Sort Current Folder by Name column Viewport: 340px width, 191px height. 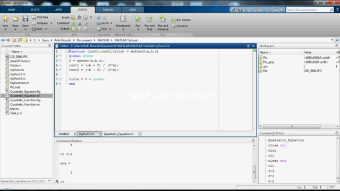(17, 51)
